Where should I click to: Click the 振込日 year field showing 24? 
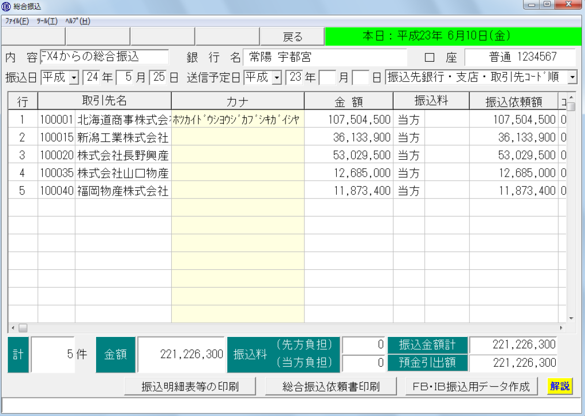tap(90, 77)
